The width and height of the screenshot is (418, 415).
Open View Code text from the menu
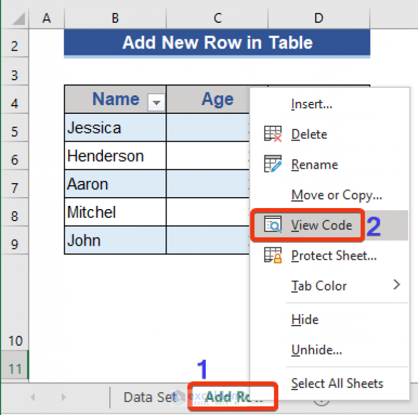[322, 225]
